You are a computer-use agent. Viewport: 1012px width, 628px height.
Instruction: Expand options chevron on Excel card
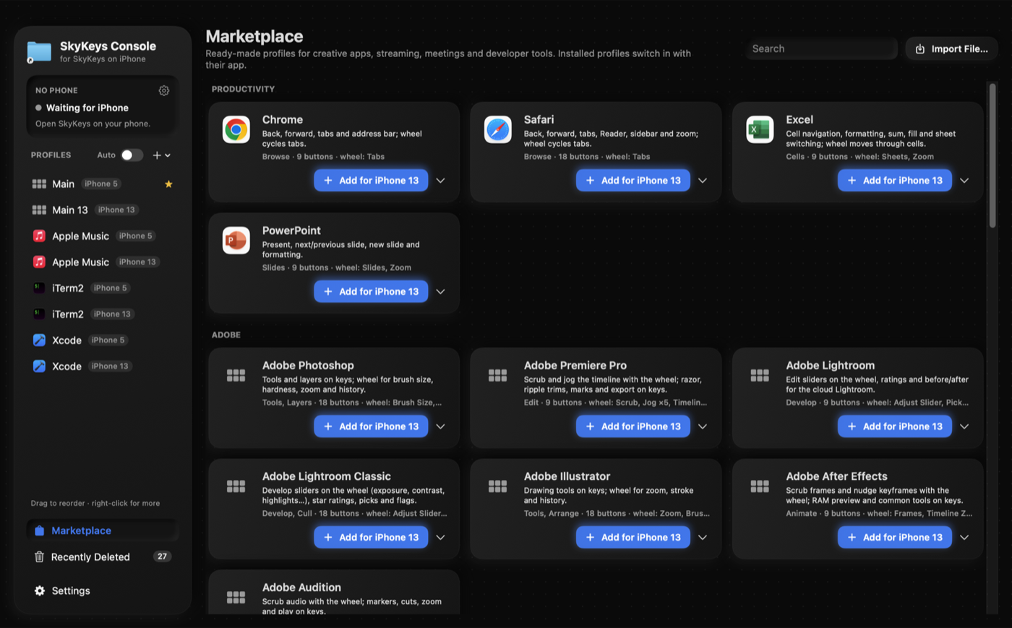pyautogui.click(x=964, y=181)
